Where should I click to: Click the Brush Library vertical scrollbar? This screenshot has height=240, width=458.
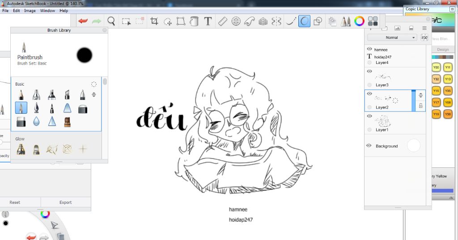[105, 82]
